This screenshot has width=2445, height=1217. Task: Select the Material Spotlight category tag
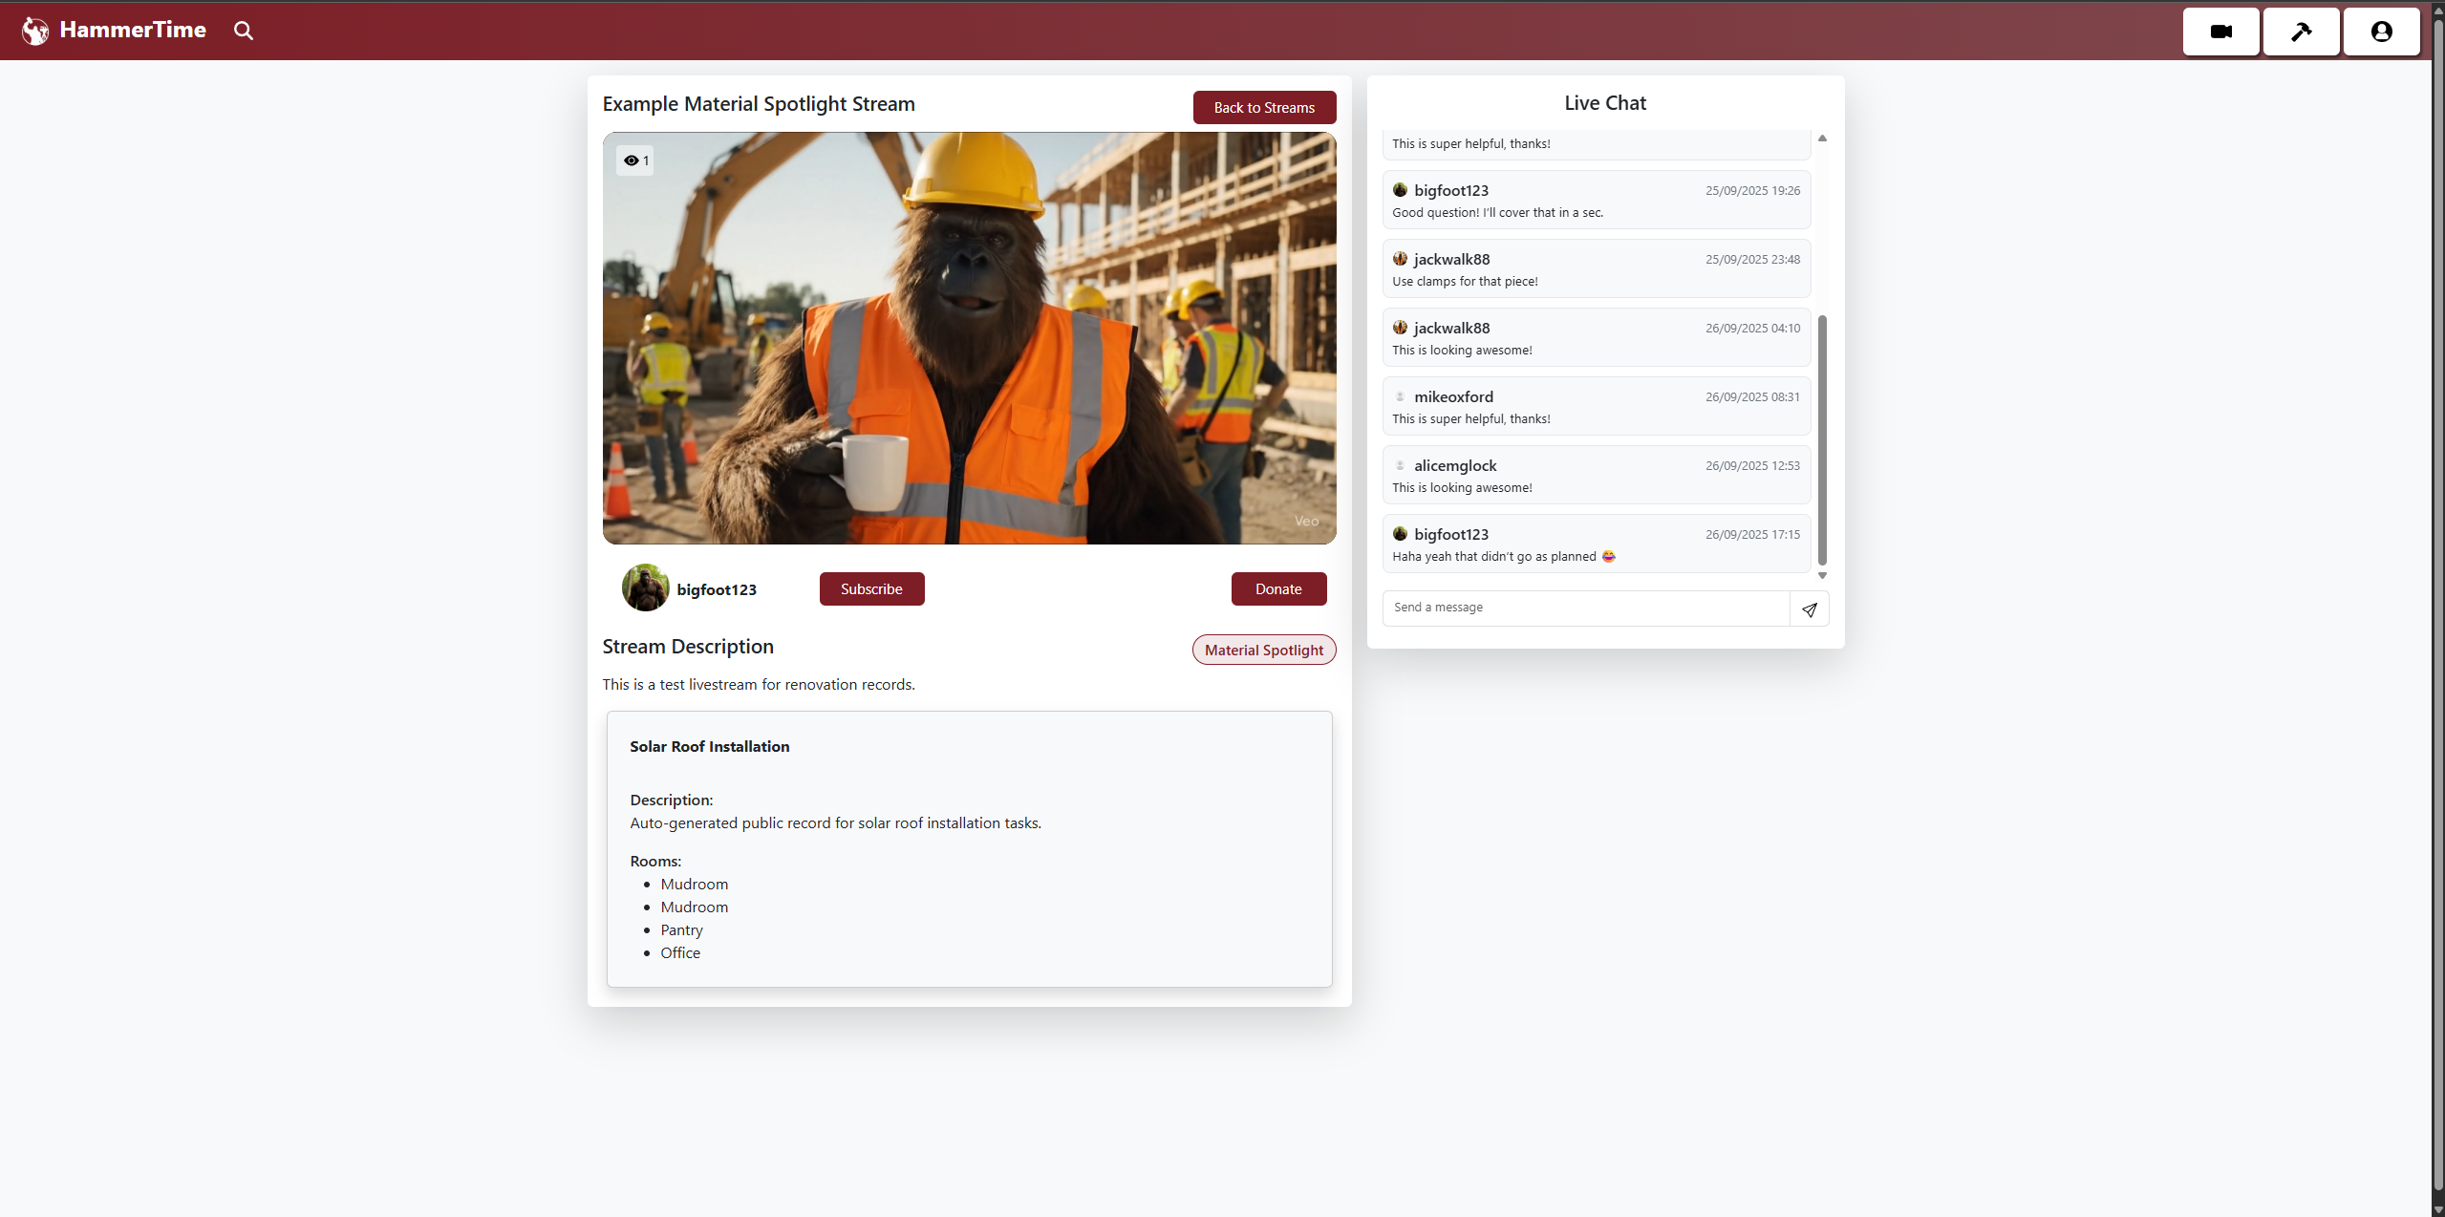[1263, 650]
